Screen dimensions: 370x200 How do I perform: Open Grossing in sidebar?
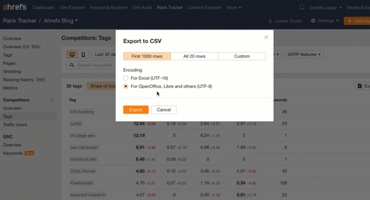(x=12, y=72)
